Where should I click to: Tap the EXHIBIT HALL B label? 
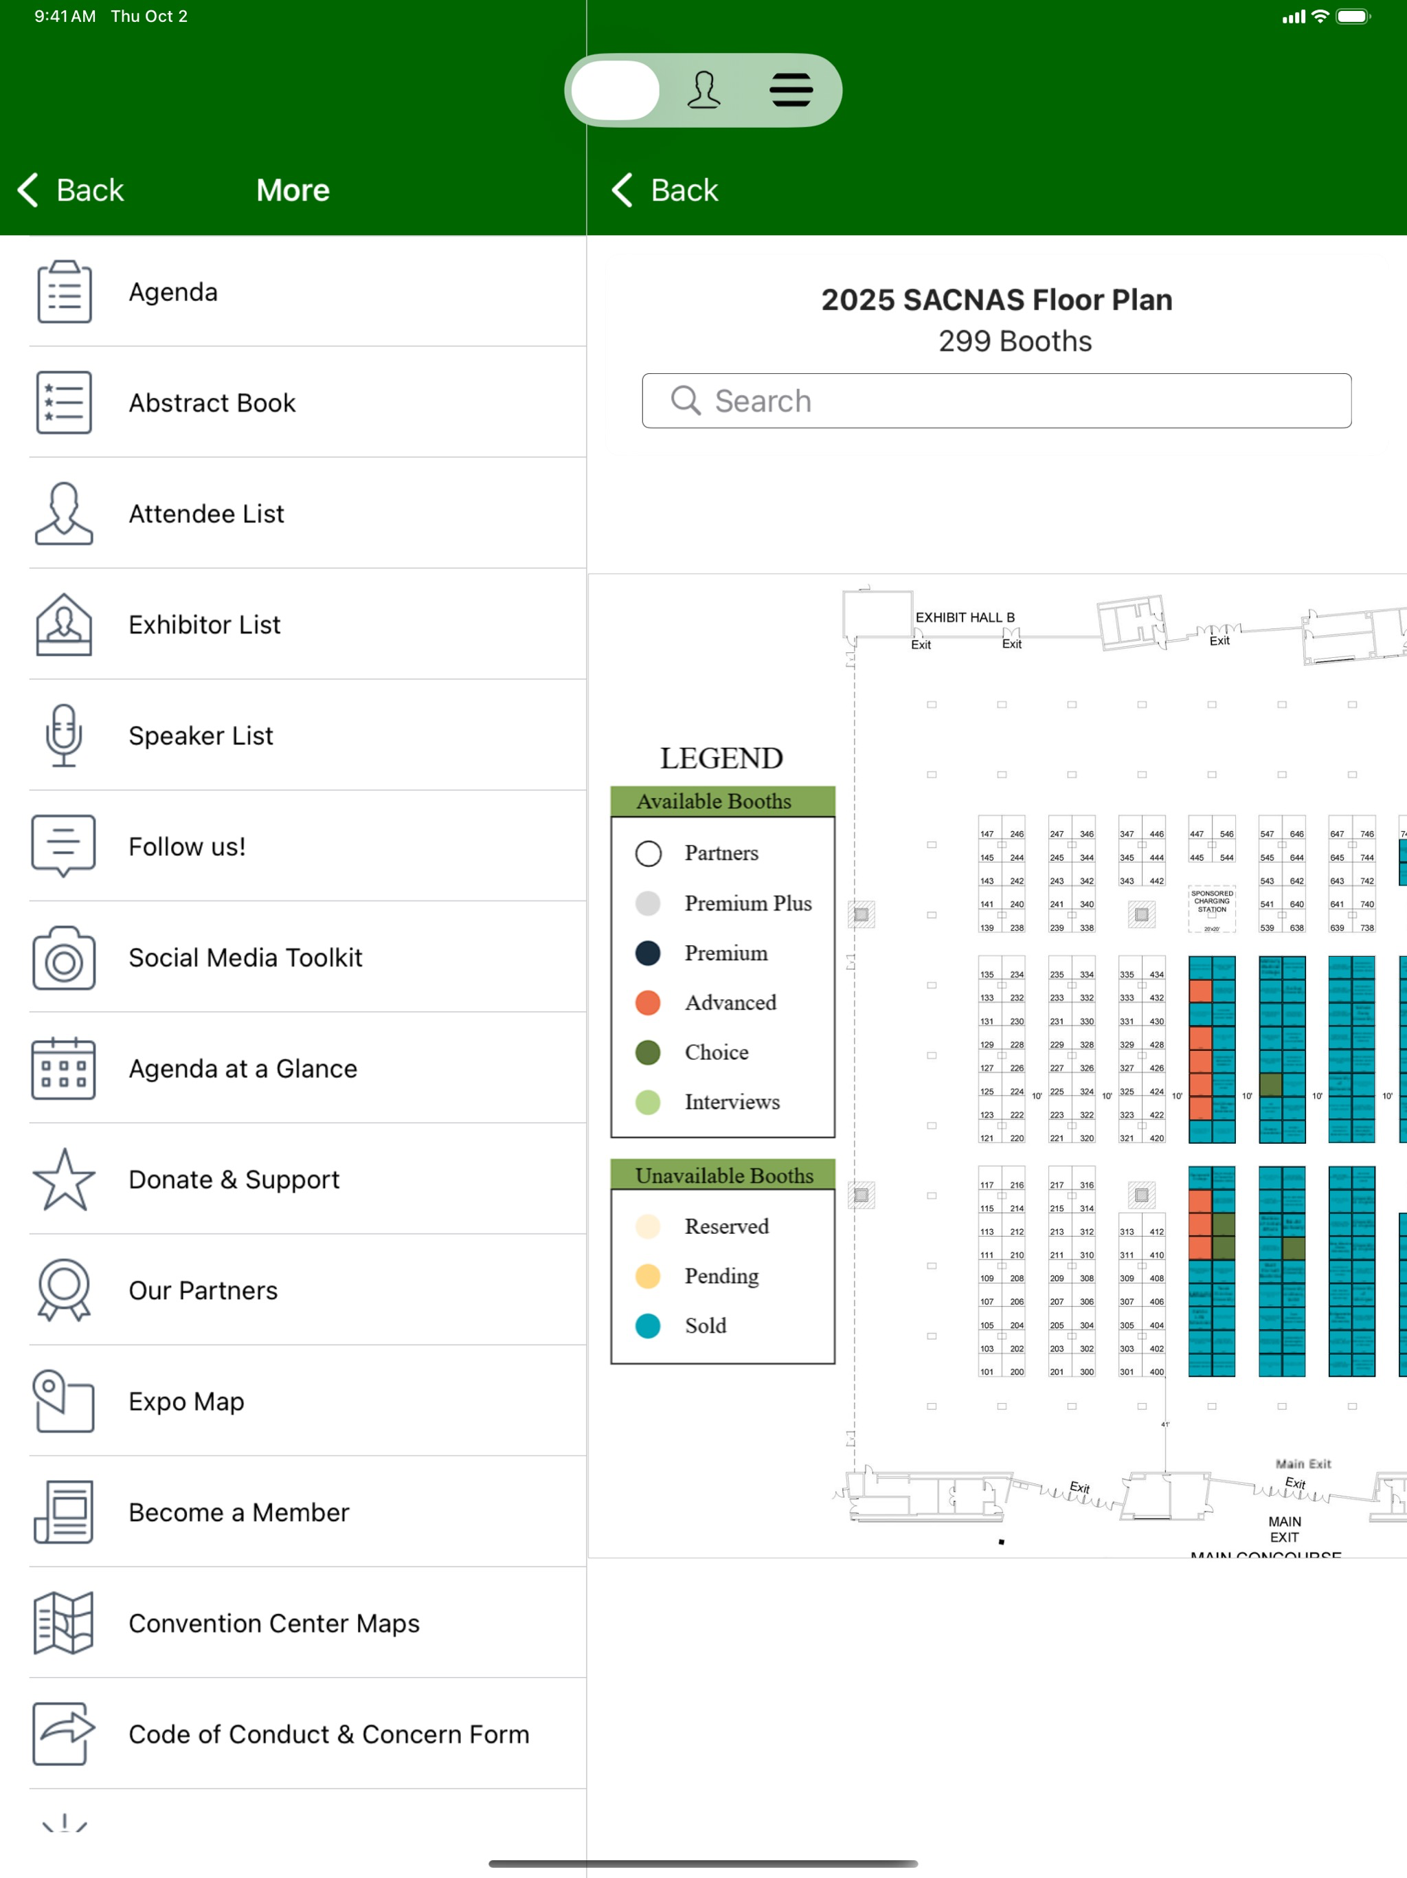pyautogui.click(x=965, y=617)
